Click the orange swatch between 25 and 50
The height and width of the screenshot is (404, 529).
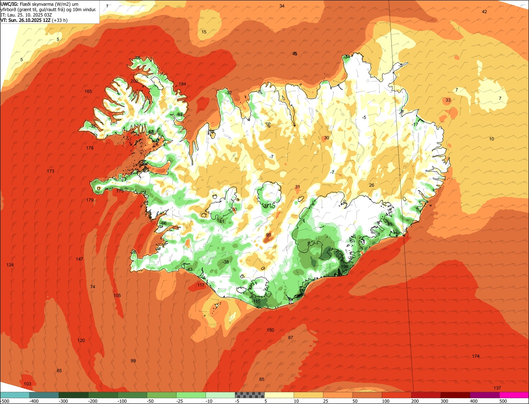338,395
